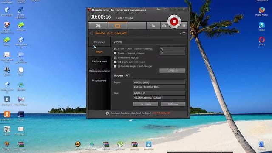Click the Full Size 30.00fps video field
Image resolution: width=272 pixels, height=153 pixels.
click(159, 87)
